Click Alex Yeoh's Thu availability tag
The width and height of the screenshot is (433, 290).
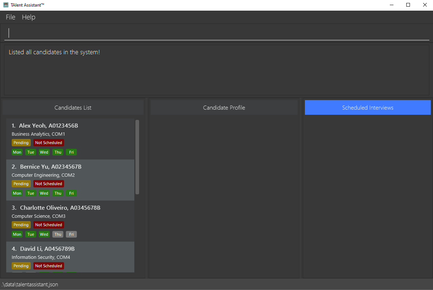click(x=58, y=152)
